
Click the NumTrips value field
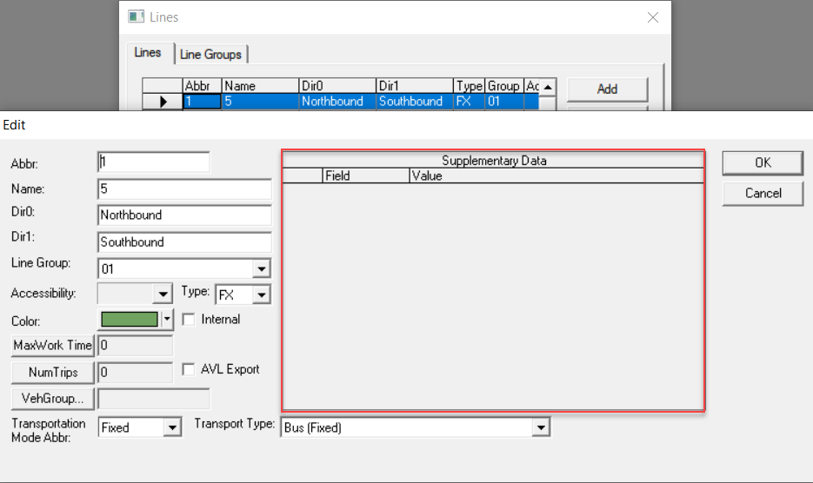[136, 373]
